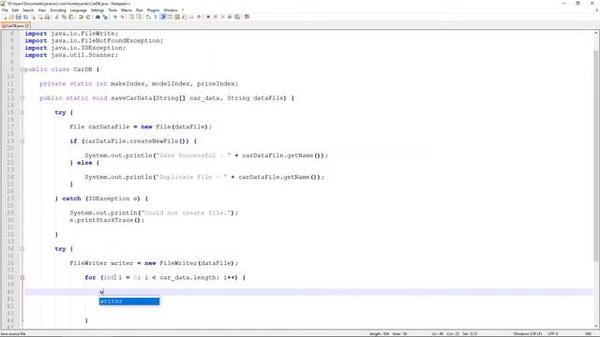This screenshot has width=600, height=337.
Task: Open the Macro menu
Action: [x=127, y=10]
